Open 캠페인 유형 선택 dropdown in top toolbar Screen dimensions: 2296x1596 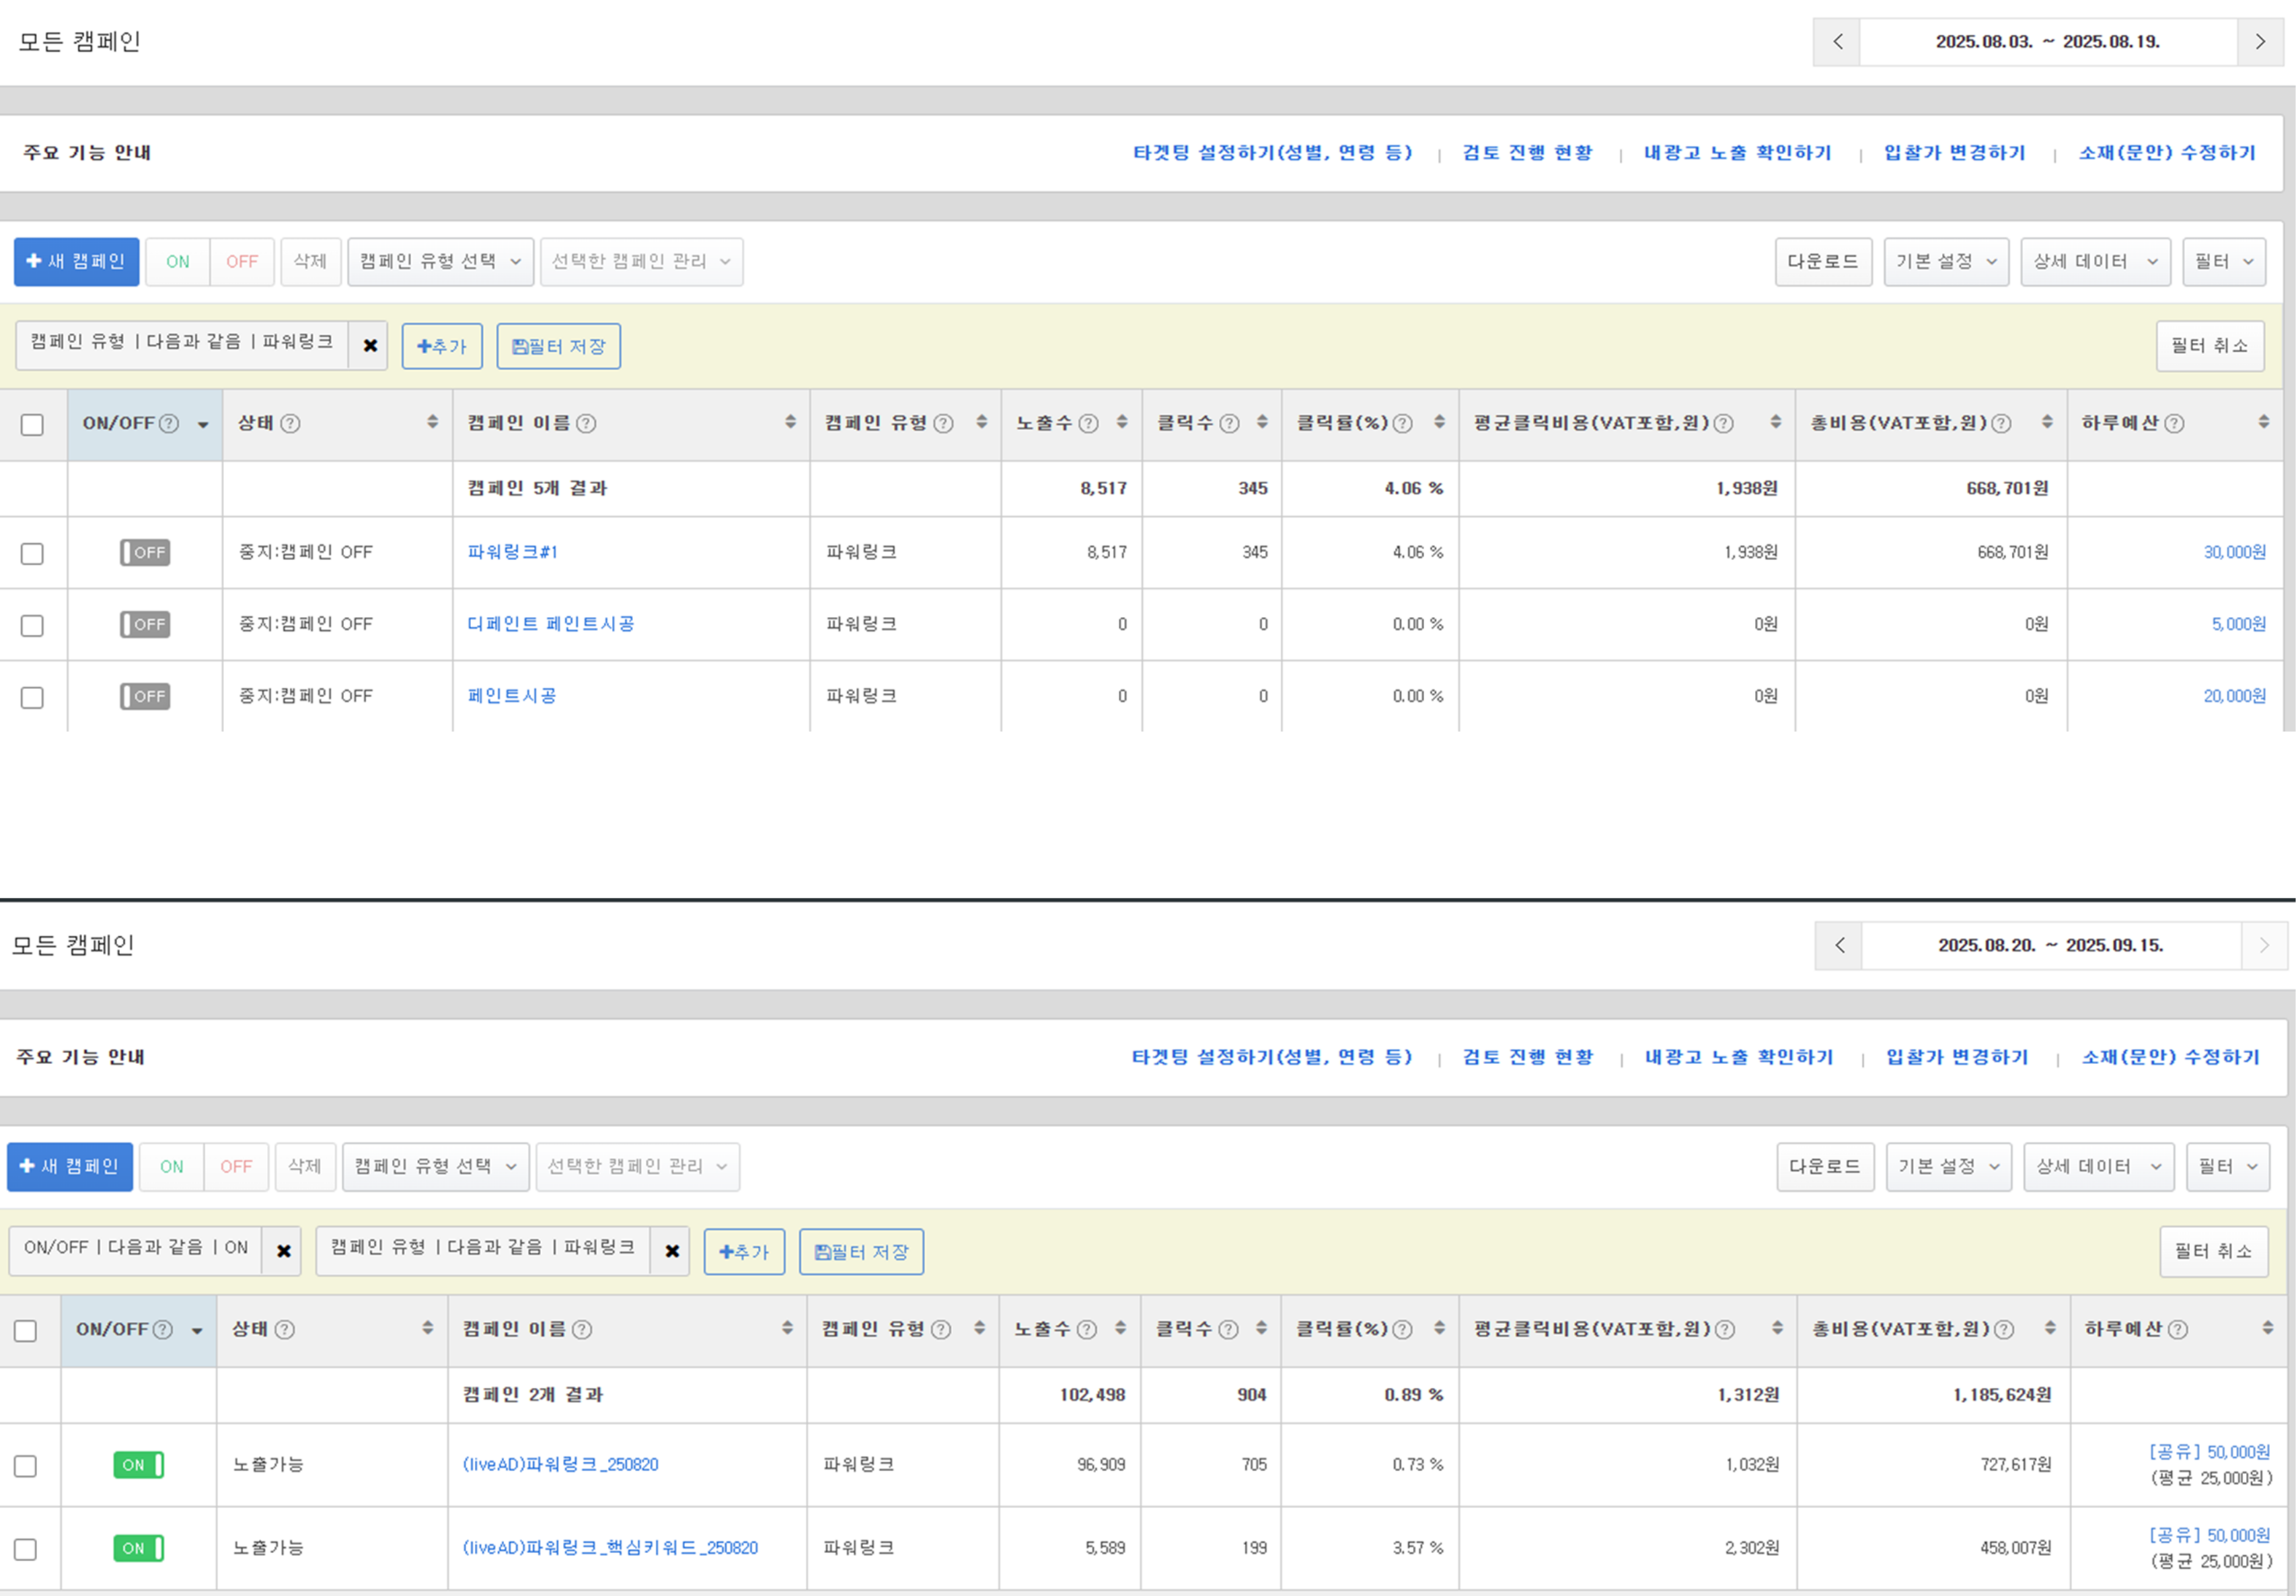tap(440, 262)
